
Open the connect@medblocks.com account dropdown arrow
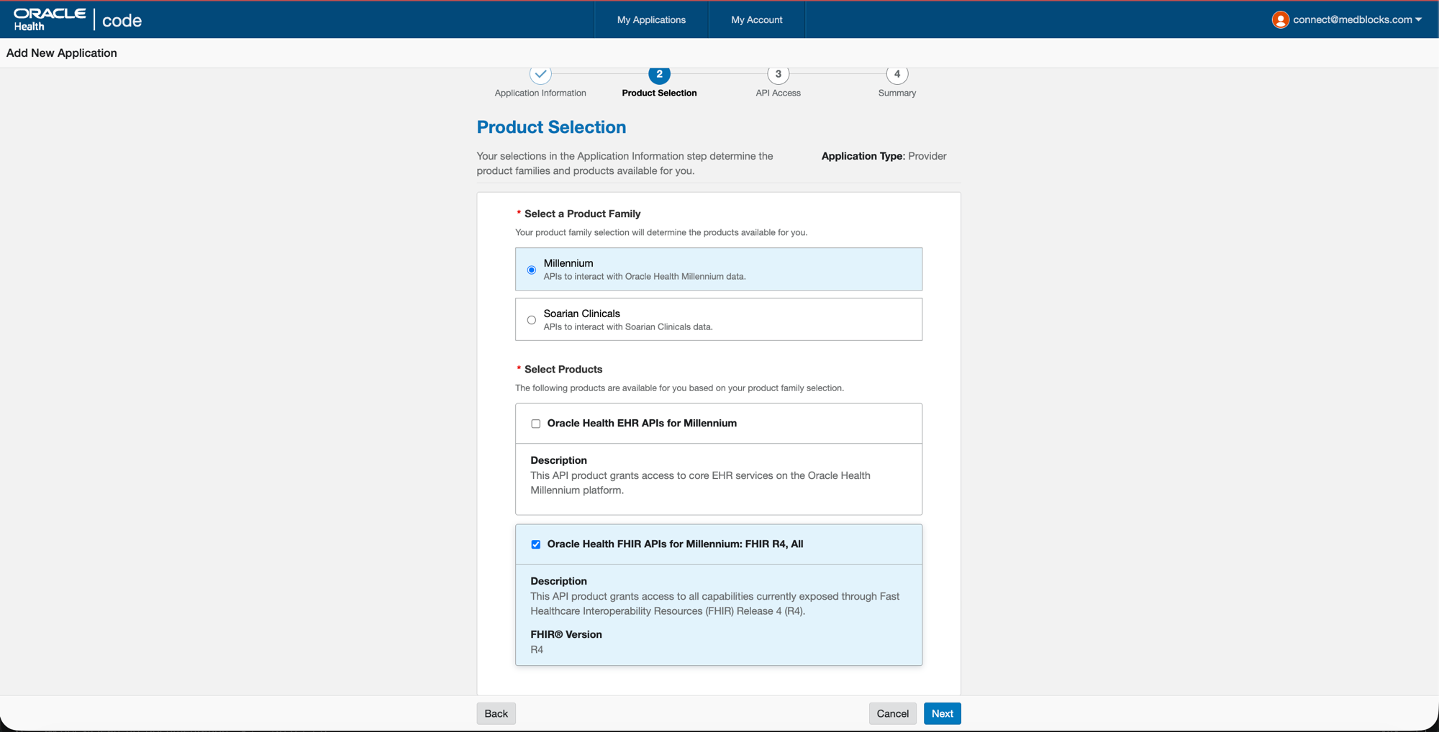(1418, 20)
